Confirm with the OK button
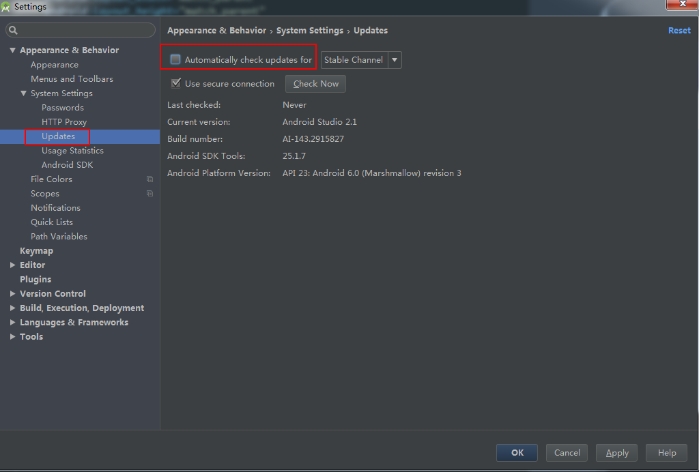This screenshot has width=699, height=472. (x=517, y=452)
